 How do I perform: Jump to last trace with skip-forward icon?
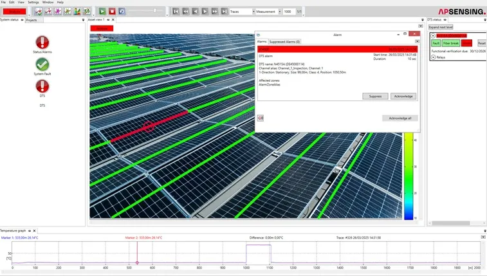225,12
